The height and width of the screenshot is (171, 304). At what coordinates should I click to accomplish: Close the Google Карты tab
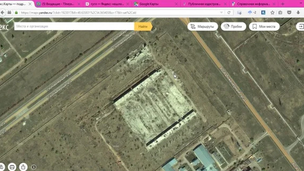click(x=176, y=4)
